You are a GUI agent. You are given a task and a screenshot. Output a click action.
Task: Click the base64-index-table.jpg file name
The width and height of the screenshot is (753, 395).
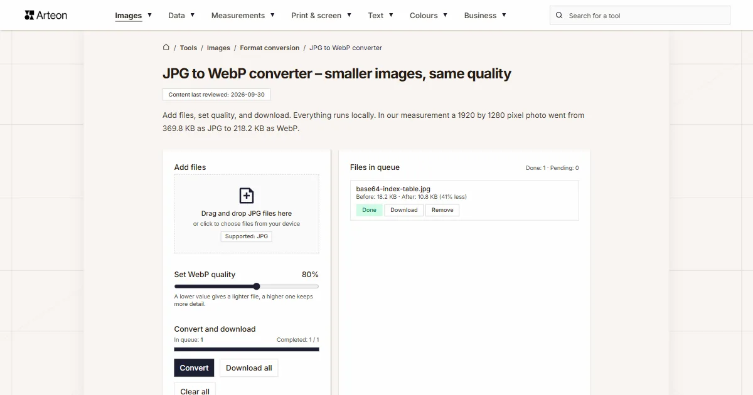coord(393,189)
